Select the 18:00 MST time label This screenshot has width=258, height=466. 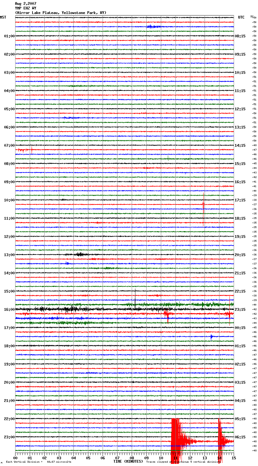[9, 346]
